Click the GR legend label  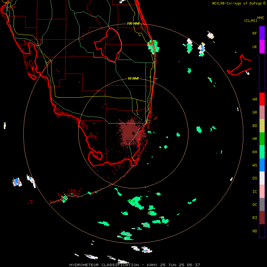coord(255,112)
